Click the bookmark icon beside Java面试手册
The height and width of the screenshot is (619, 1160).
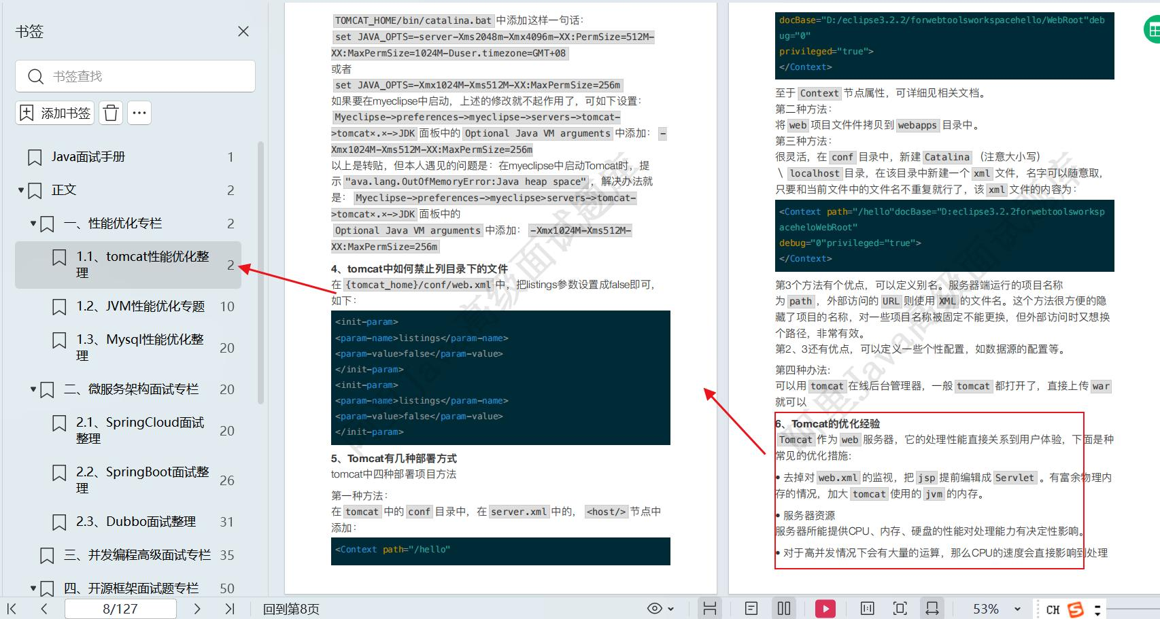(35, 158)
